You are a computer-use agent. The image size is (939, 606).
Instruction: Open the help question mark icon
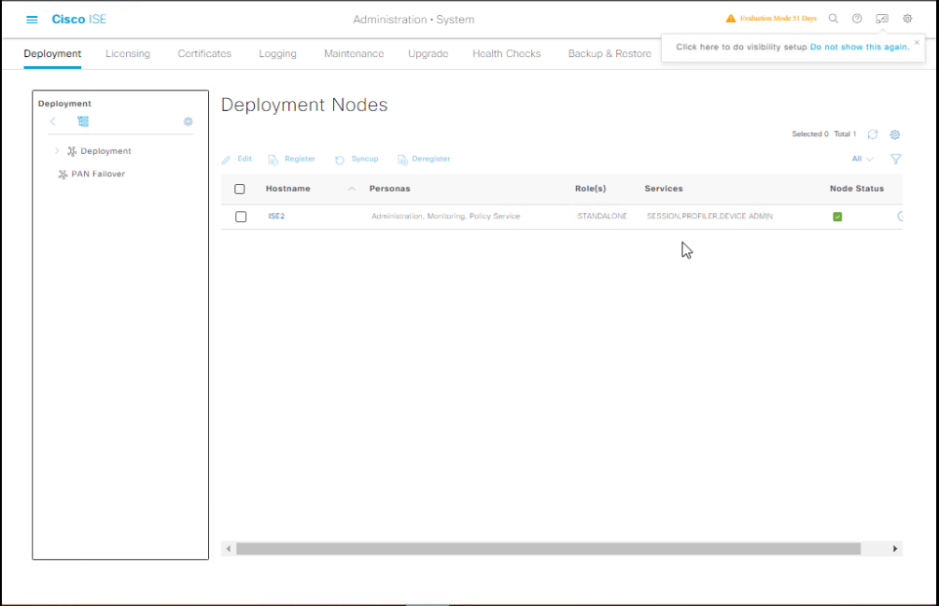coord(857,19)
